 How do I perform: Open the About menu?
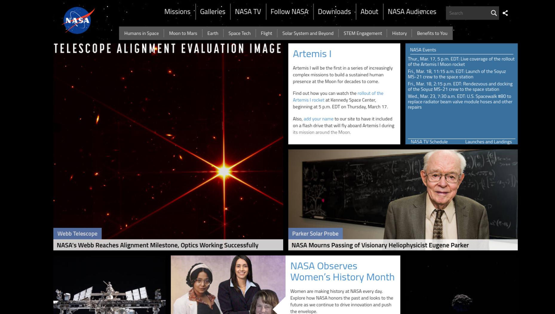click(369, 12)
